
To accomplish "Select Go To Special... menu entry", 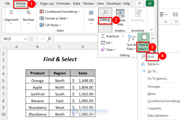I will [158, 79].
